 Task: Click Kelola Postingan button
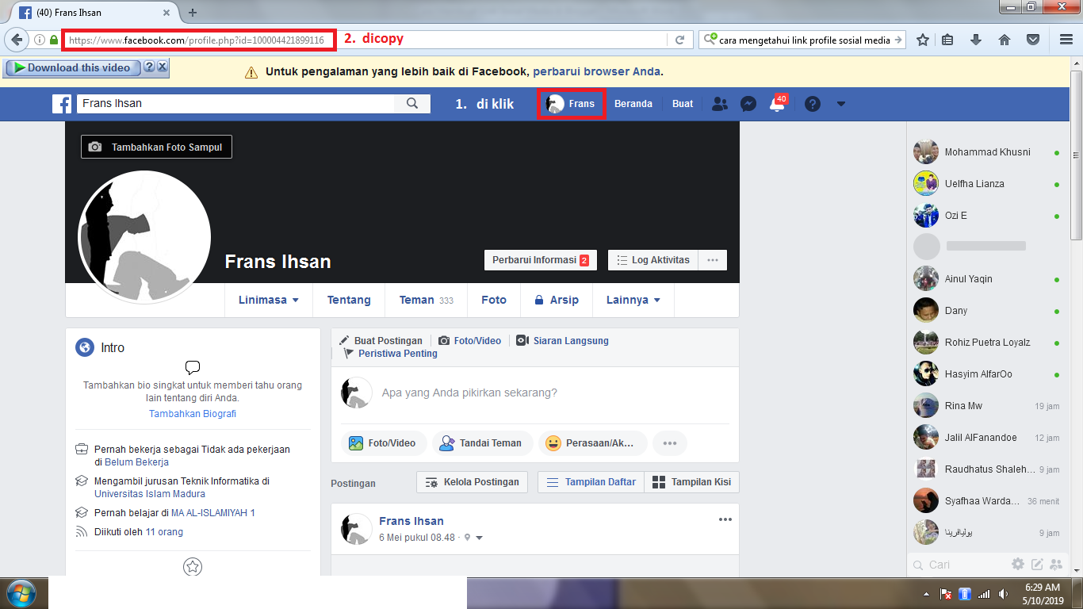[x=473, y=482]
